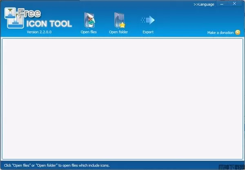This screenshot has width=245, height=170.
Task: Click the Open files text label
Action: click(89, 32)
